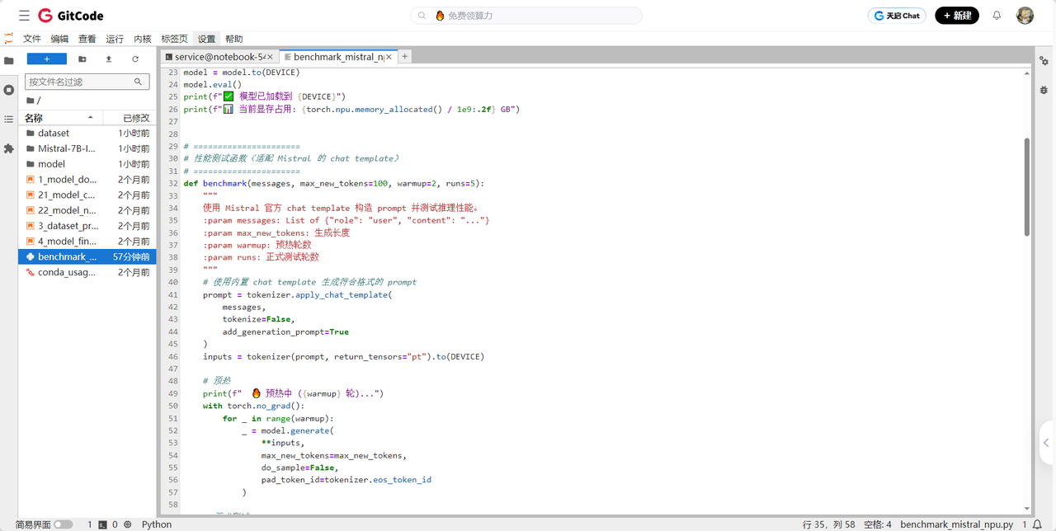Close the benchmark_mistral_npu.py tab
The image size is (1056, 531).
point(389,57)
